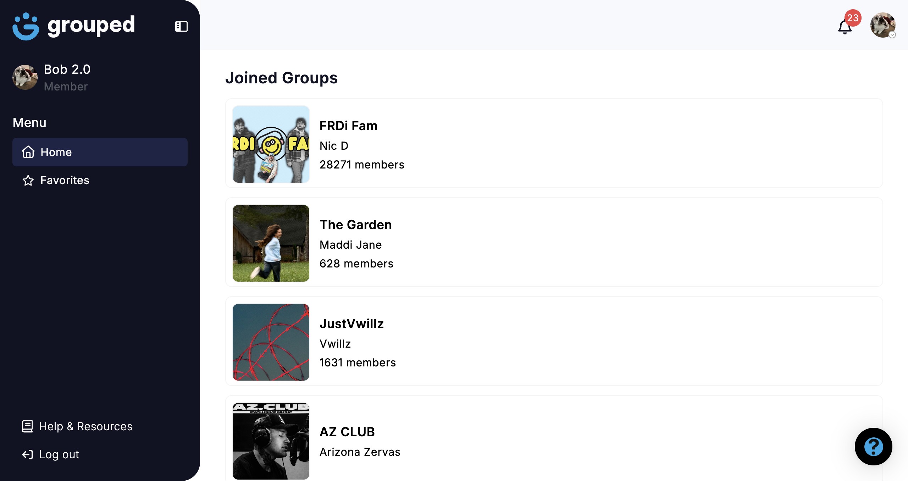Go to Home in the menu
The width and height of the screenshot is (908, 481).
click(100, 152)
